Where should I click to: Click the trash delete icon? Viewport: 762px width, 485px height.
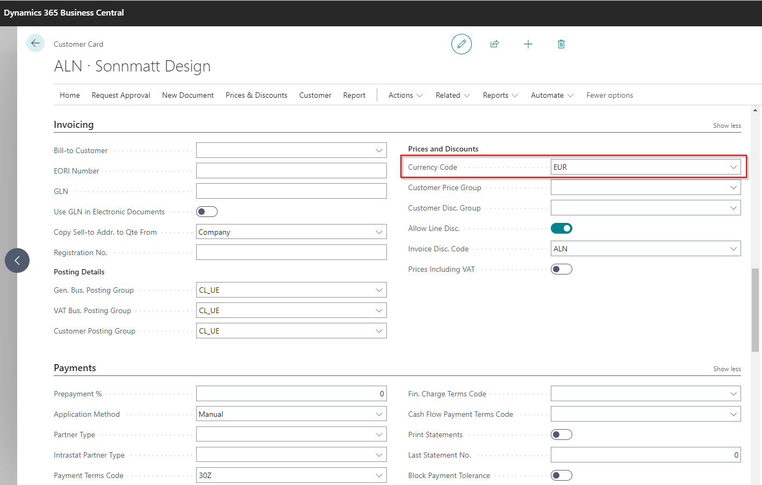(561, 44)
